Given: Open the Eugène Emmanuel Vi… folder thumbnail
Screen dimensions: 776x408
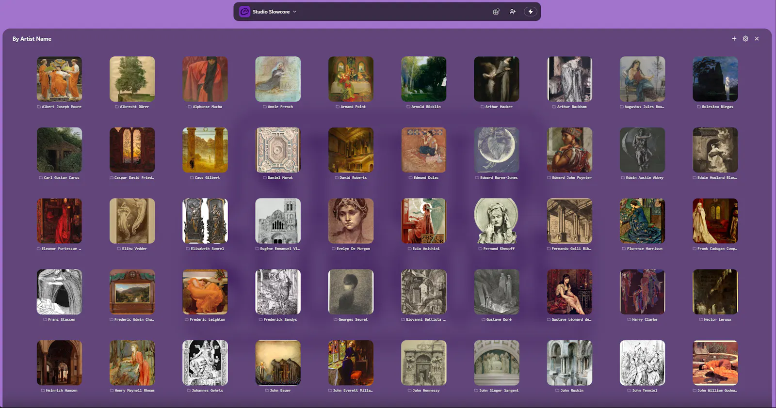Looking at the screenshot, I should click(x=278, y=221).
